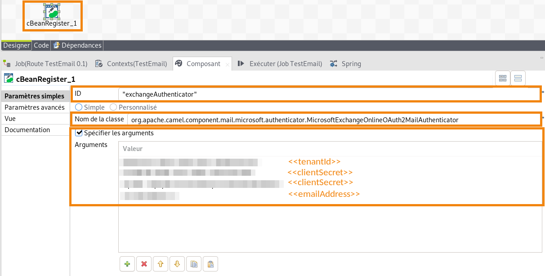
Task: Select the Personnalisé radio button
Action: 113,107
